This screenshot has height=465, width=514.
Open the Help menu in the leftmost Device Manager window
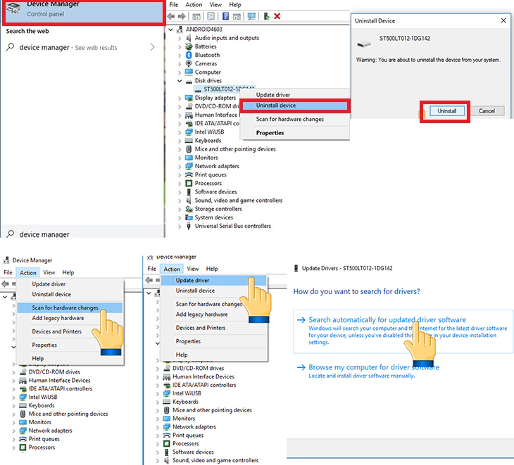coord(68,272)
